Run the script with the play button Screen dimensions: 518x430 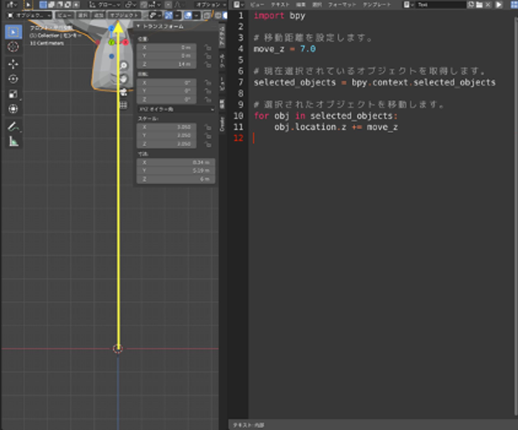pyautogui.click(x=498, y=5)
